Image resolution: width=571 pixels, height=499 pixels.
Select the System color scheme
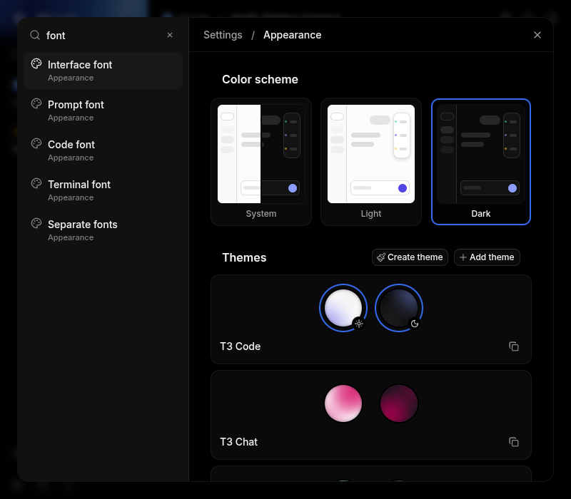(x=261, y=162)
